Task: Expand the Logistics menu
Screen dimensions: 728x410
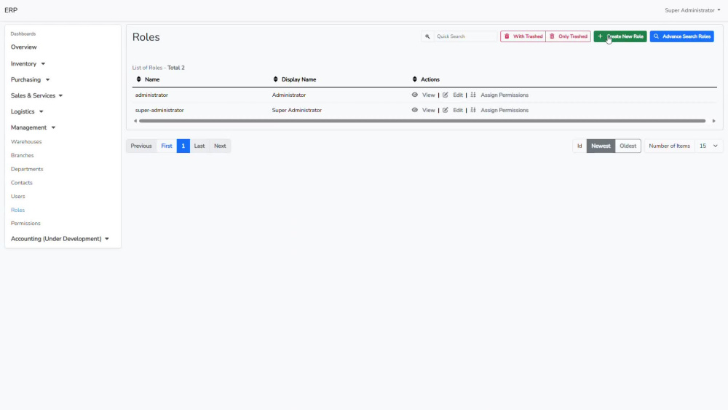Action: tap(27, 111)
